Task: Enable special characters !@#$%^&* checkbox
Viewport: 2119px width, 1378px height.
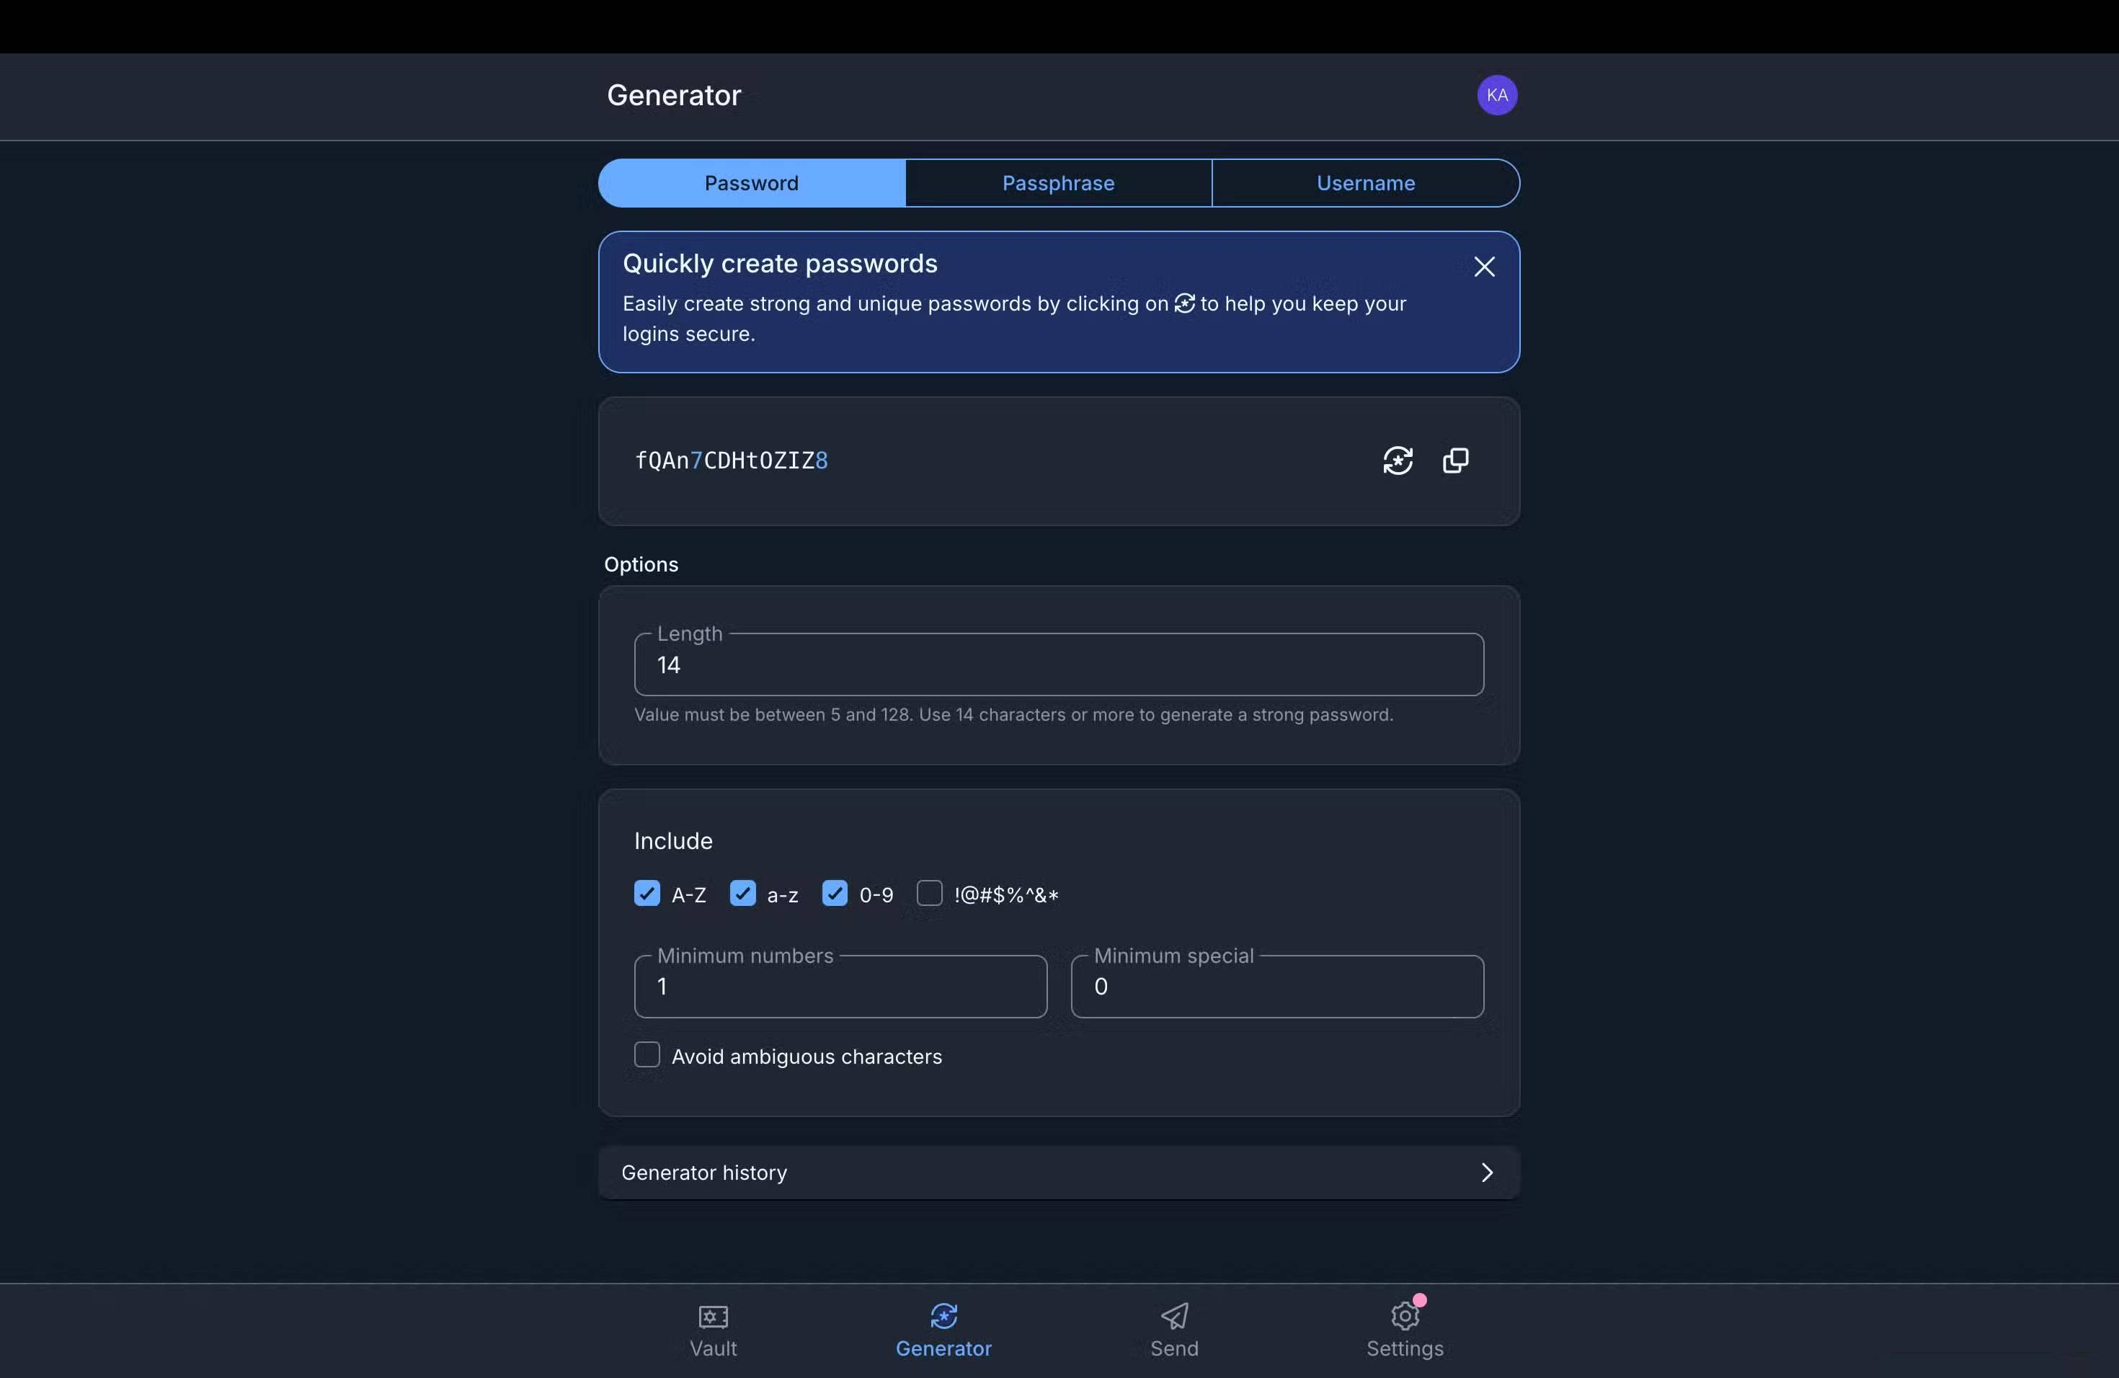Action: coord(930,894)
